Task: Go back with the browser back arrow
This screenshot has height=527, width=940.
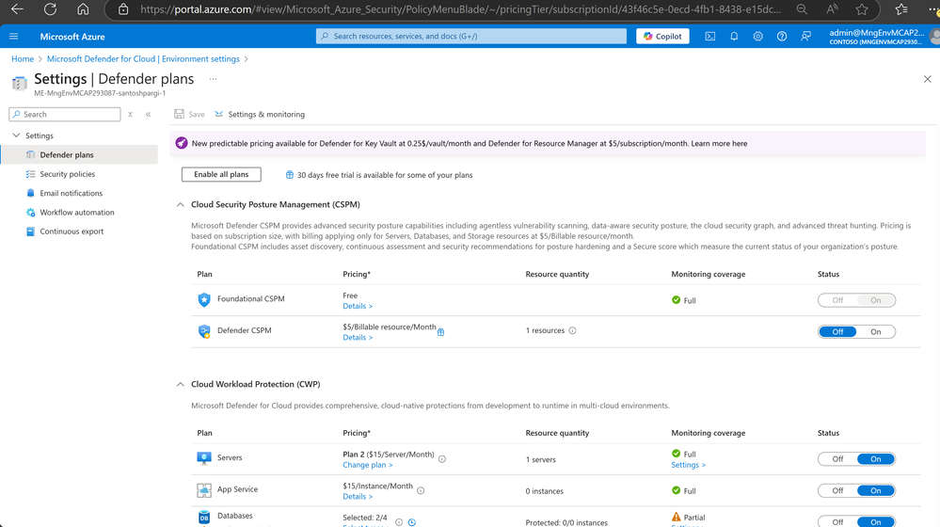Action: click(x=17, y=9)
